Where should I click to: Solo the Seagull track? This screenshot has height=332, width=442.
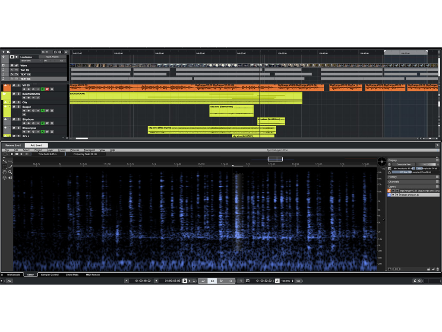(x=18, y=107)
